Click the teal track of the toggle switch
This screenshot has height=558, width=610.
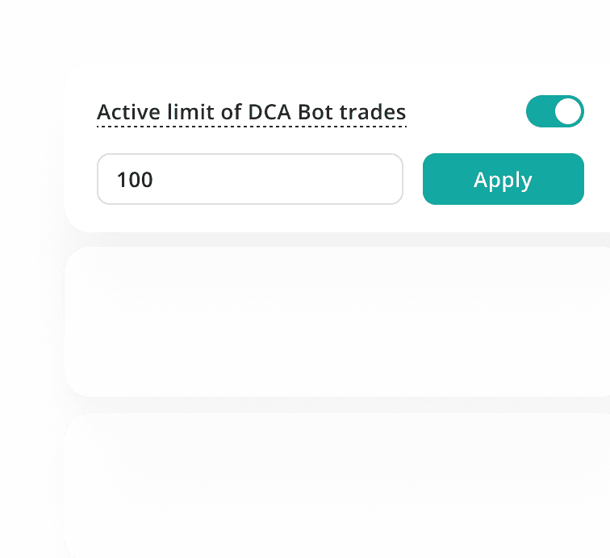(539, 112)
